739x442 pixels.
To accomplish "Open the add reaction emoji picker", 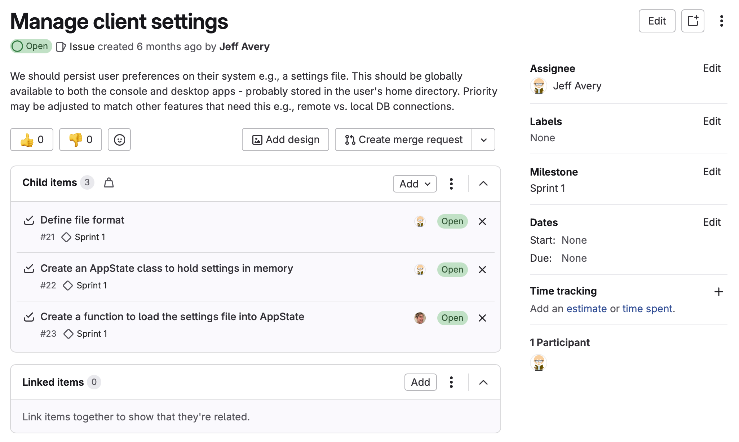I will (x=119, y=140).
